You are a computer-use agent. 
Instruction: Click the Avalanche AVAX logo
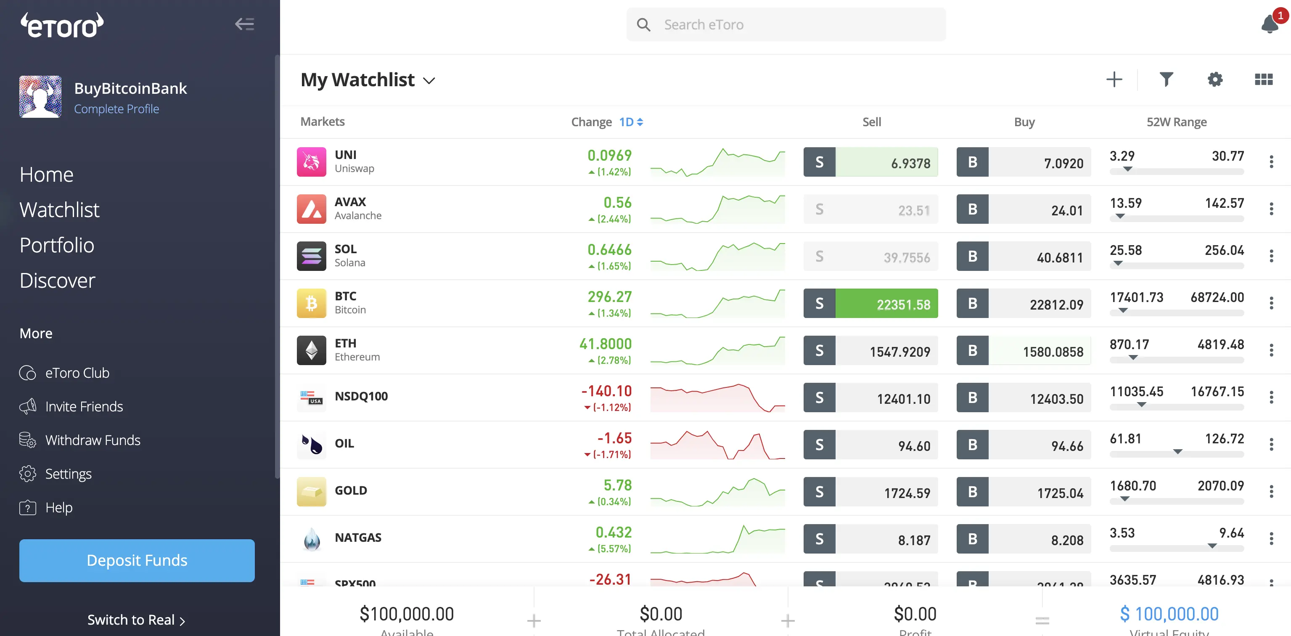(x=311, y=209)
